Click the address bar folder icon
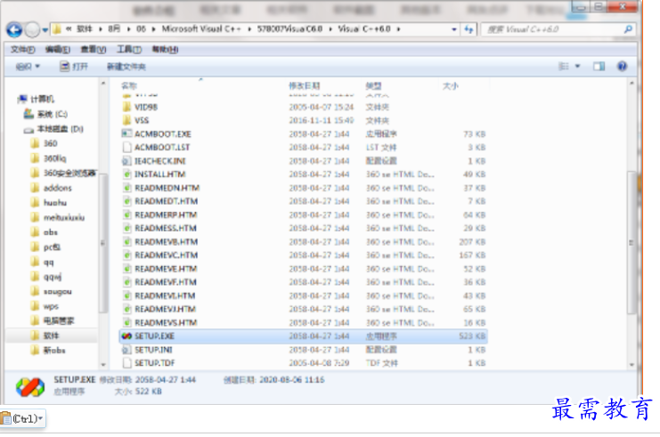The width and height of the screenshot is (660, 437). pyautogui.click(x=57, y=29)
